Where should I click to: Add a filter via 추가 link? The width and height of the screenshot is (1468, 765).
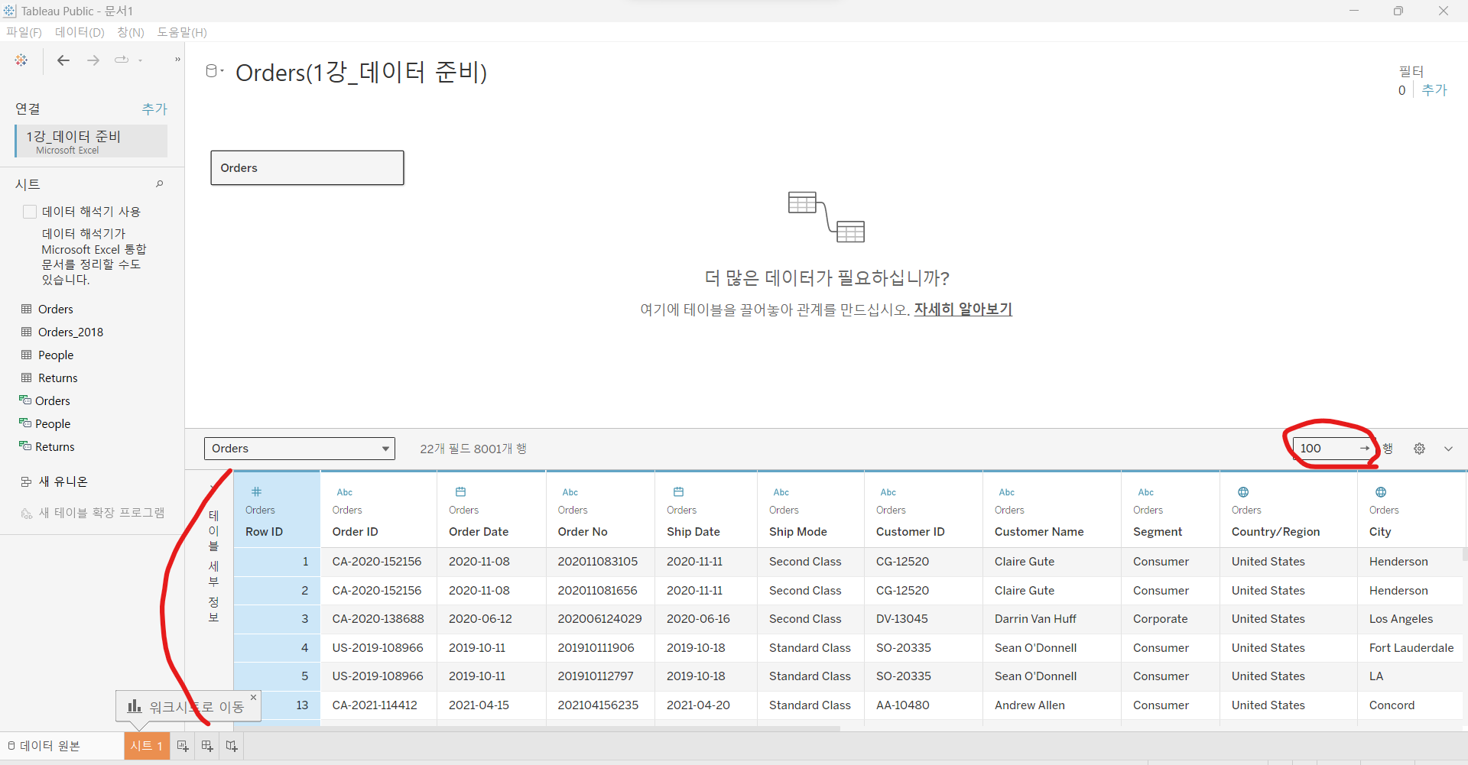(1434, 90)
